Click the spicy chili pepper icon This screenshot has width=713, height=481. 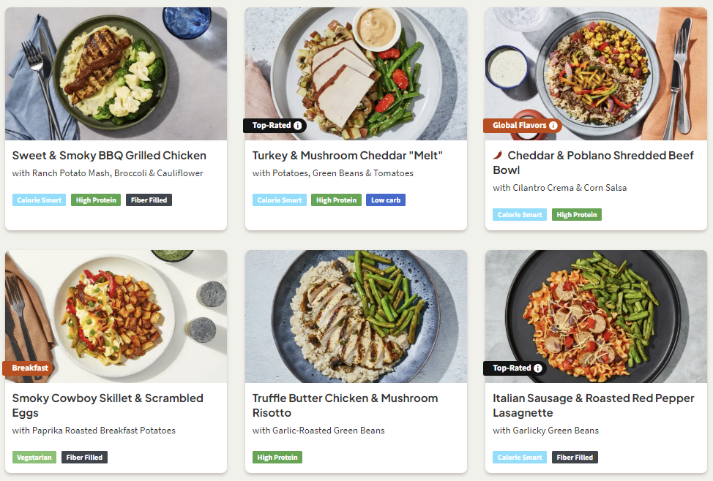pyautogui.click(x=498, y=156)
